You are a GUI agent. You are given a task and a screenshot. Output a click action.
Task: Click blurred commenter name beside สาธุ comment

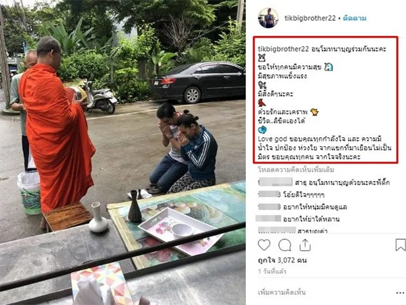point(275,182)
